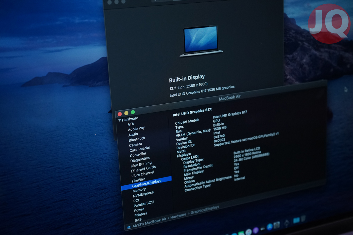The image size is (353, 235).
Task: Select the 1536 MB value
Action: pos(220,128)
